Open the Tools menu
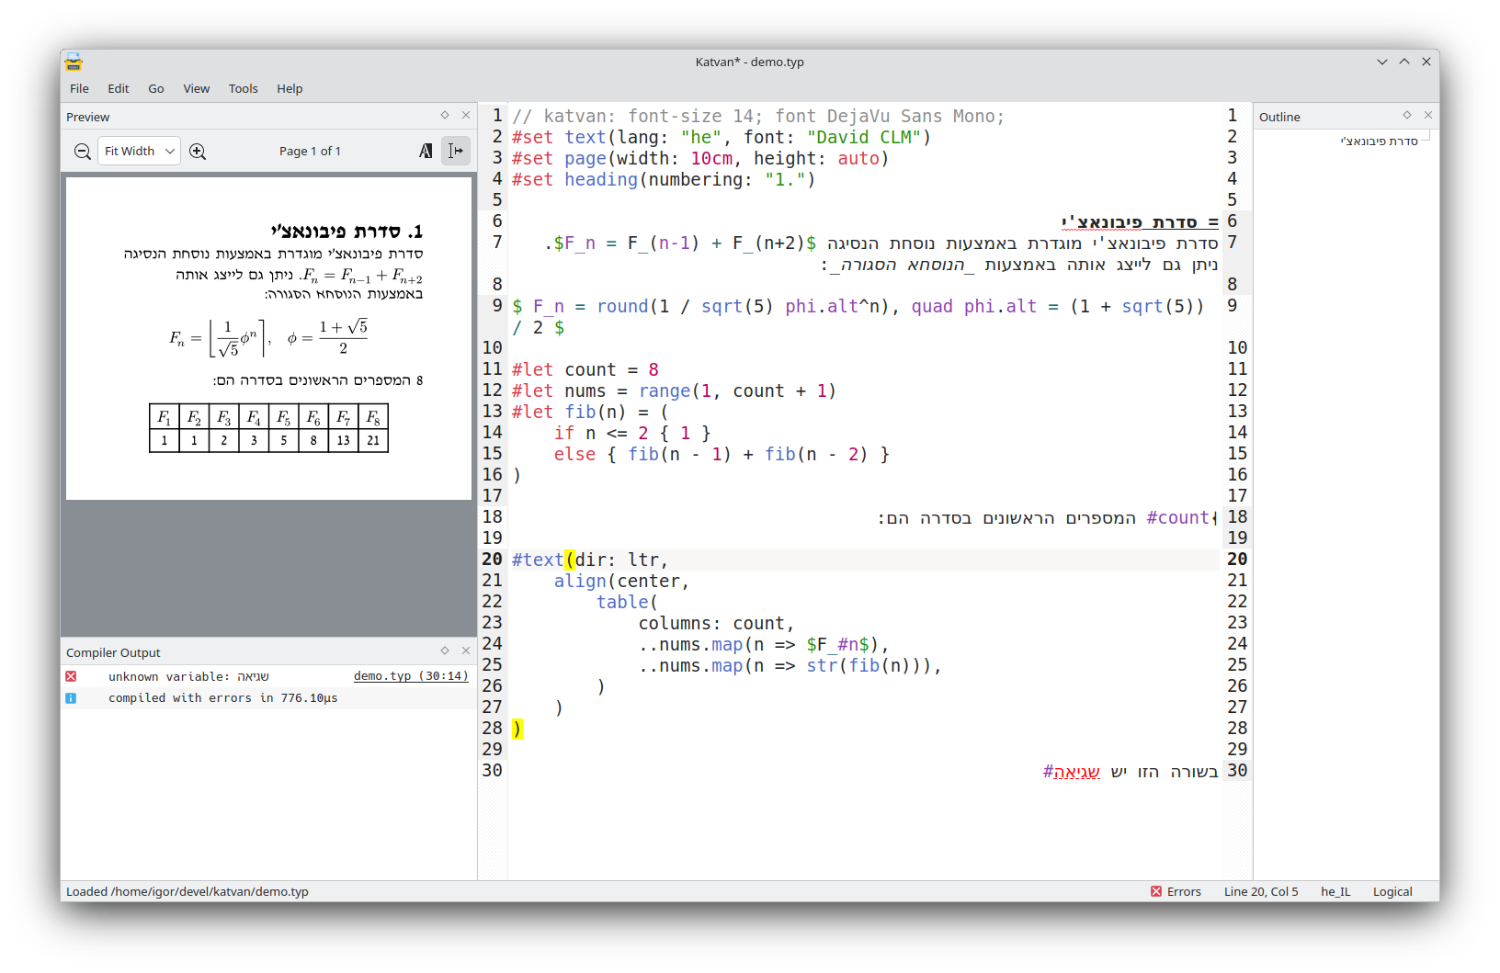The image size is (1500, 973). click(x=243, y=88)
